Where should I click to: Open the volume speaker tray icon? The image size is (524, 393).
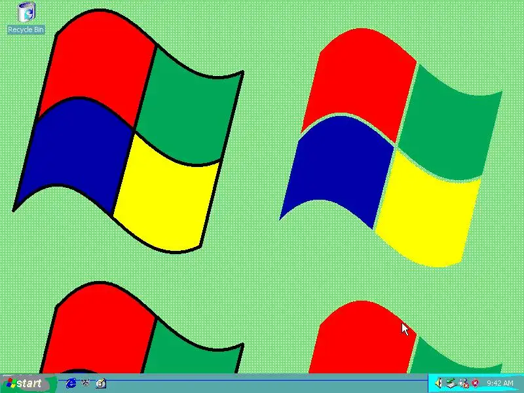[x=438, y=383]
